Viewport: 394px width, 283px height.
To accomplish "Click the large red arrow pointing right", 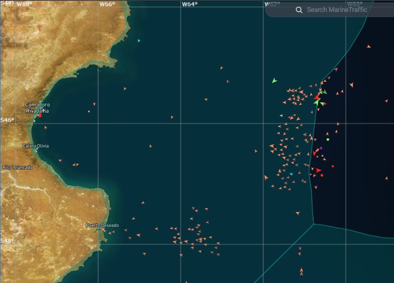I will click(318, 170).
